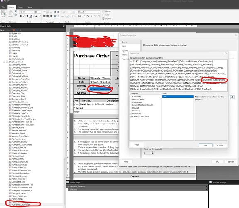239x208 pixels.
Task: Confirm the Expression dialog with OK
Action: [206, 146]
